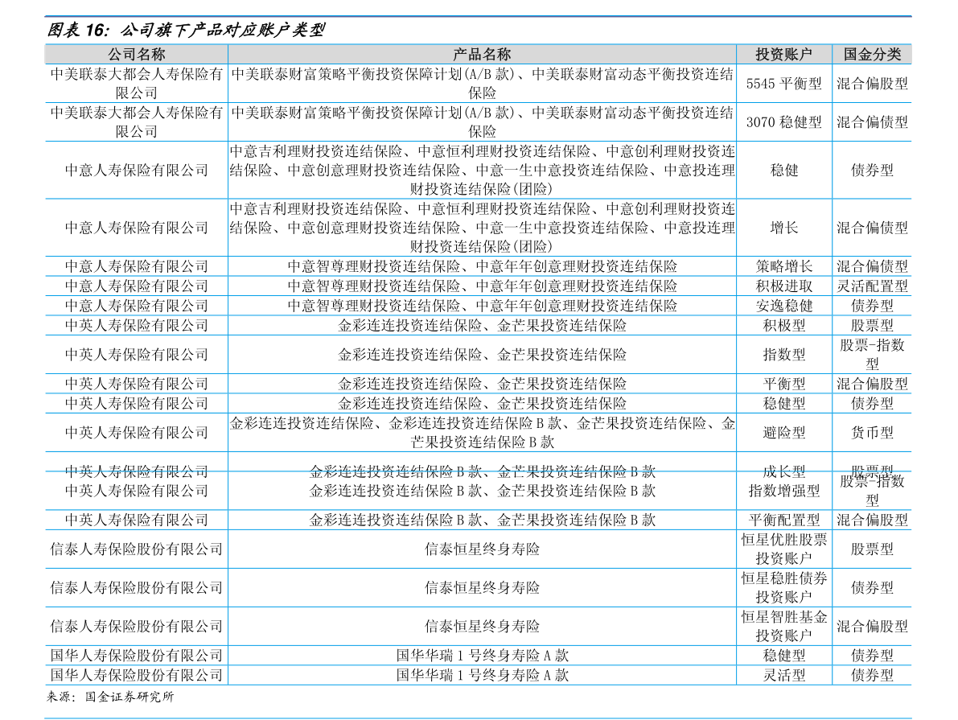This screenshot has height=720, width=958.
Task: Select second-row cell under 投资账户
Action: [784, 122]
